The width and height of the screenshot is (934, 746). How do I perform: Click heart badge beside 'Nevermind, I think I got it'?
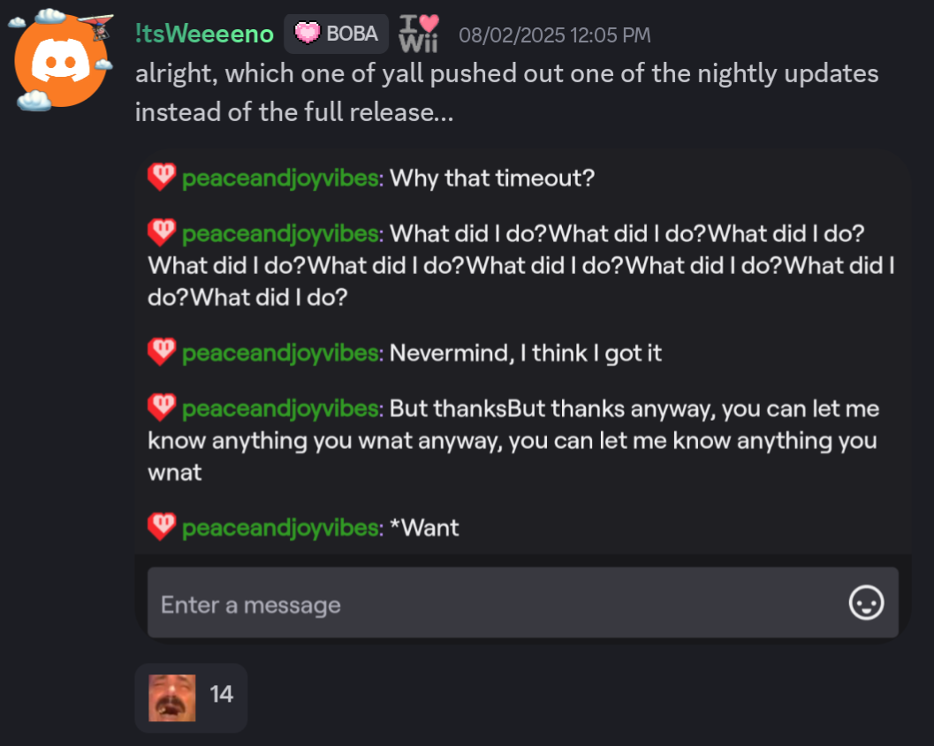click(162, 352)
